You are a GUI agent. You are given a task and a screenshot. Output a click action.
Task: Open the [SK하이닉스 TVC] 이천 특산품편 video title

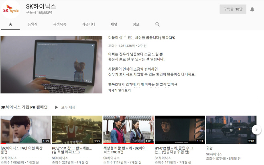point(22,150)
